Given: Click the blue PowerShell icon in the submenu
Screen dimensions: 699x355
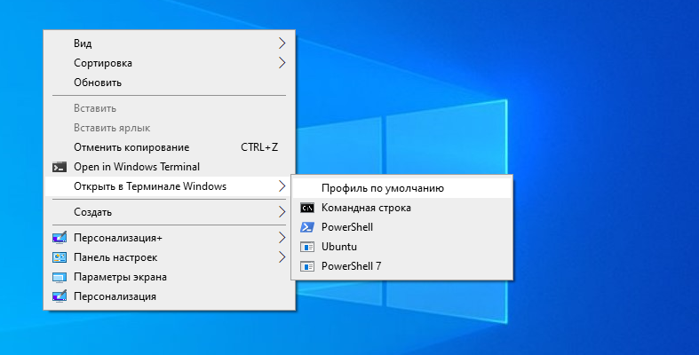Looking at the screenshot, I should 307,227.
